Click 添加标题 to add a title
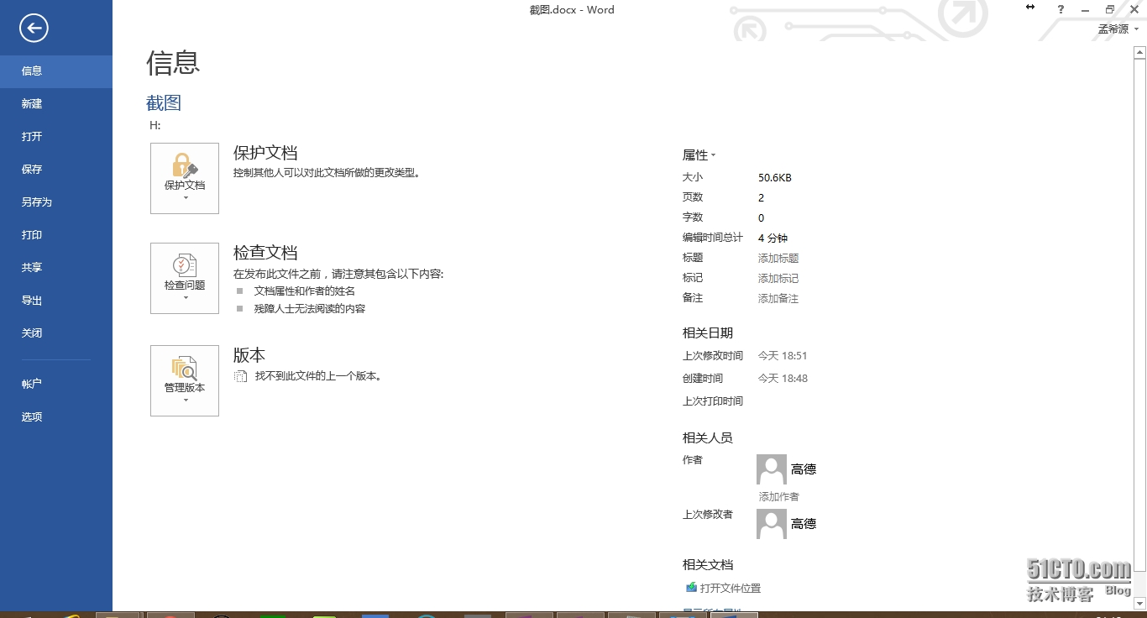Viewport: 1147px width, 618px height. 778,259
